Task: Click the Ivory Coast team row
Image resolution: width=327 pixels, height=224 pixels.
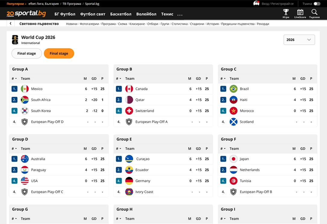Action: pos(163,192)
